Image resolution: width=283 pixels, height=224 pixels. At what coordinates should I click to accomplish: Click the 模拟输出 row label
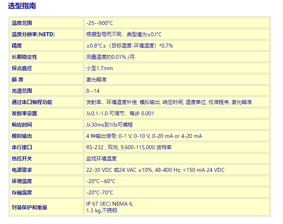(22, 136)
